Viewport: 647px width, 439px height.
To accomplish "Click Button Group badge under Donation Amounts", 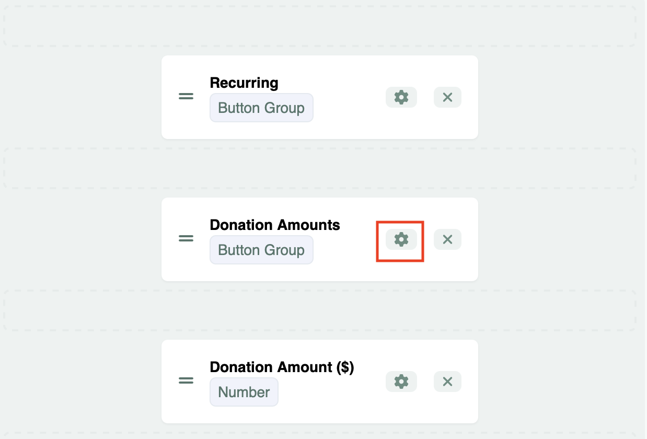I will coord(261,250).
